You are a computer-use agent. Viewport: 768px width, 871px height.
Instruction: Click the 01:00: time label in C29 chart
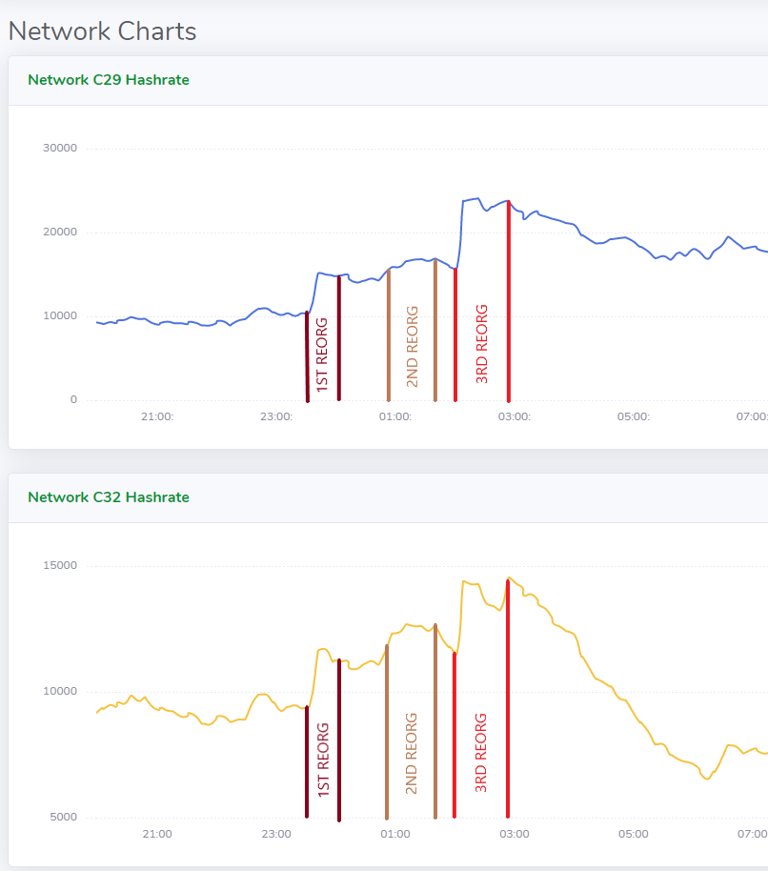(394, 416)
